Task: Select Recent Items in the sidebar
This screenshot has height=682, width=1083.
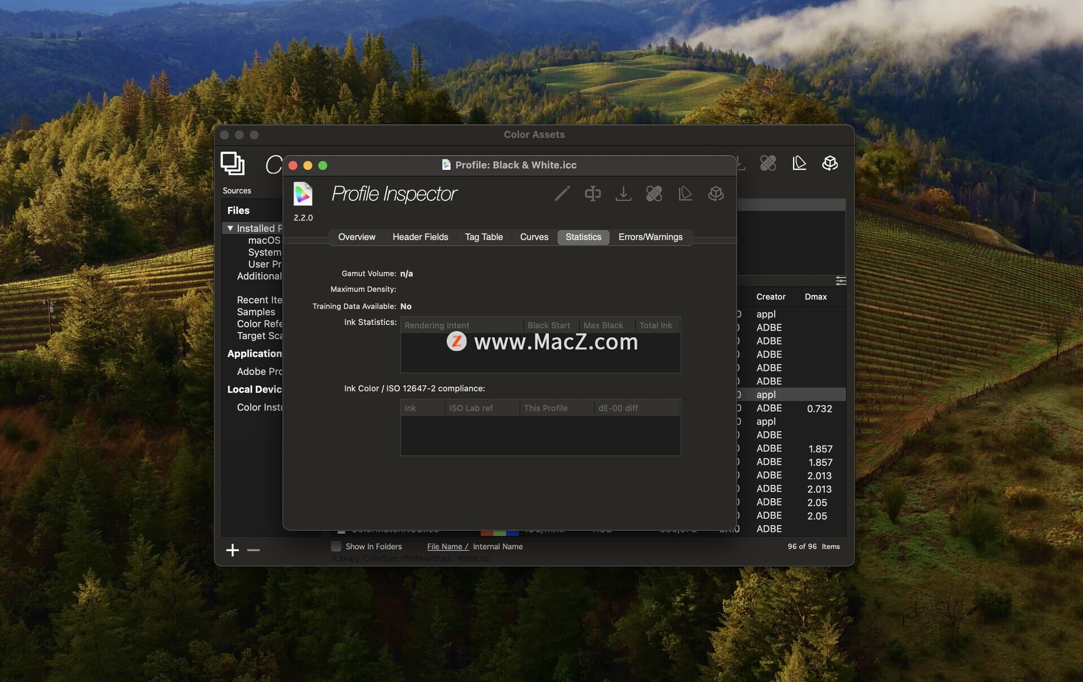Action: [259, 300]
